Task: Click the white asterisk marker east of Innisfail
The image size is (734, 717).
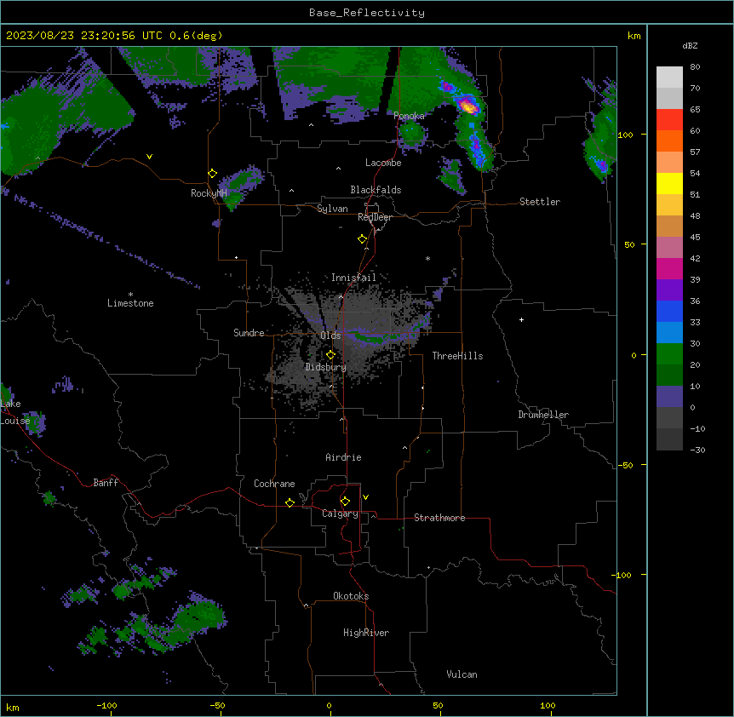Action: click(x=427, y=258)
